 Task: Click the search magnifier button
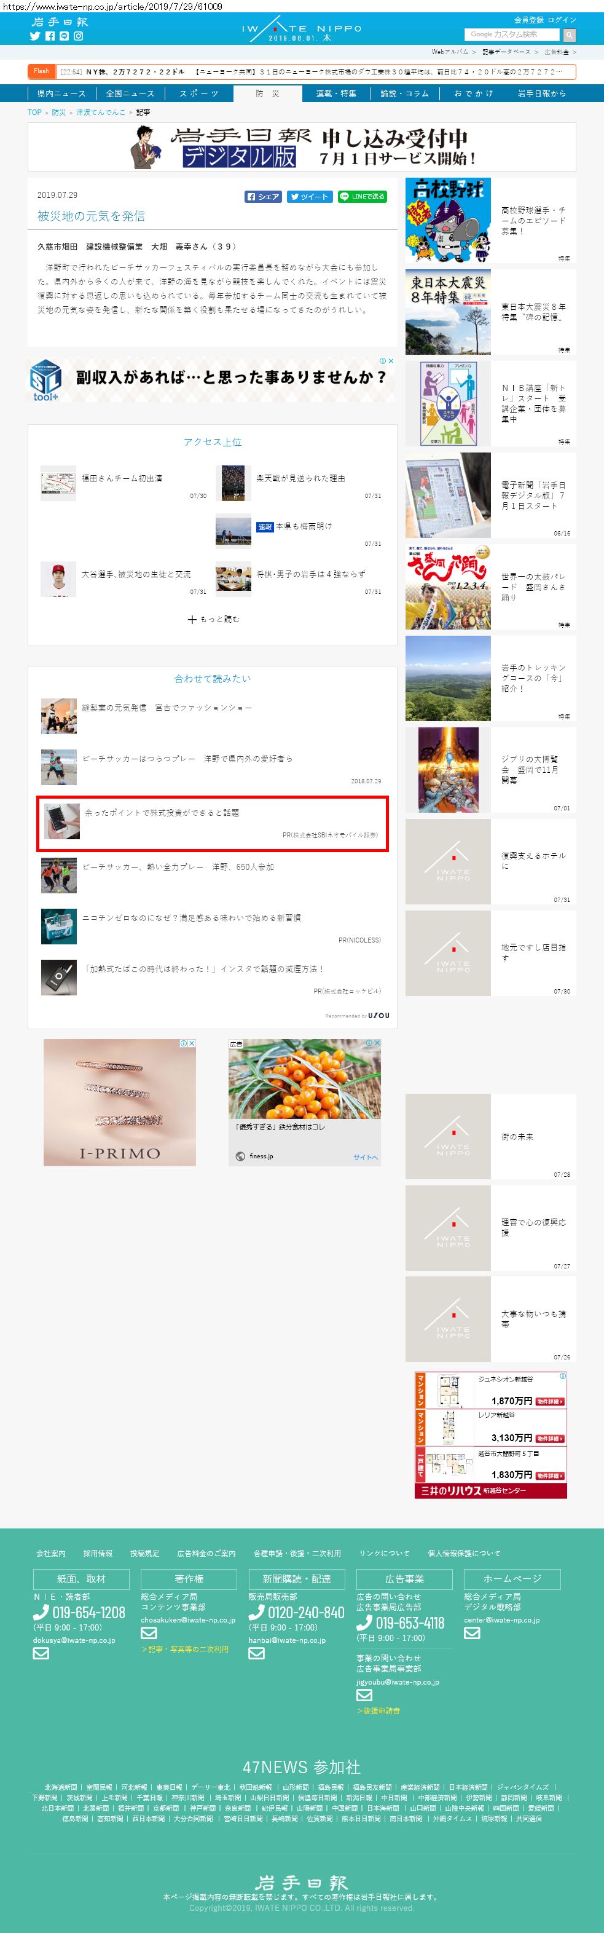coord(570,34)
